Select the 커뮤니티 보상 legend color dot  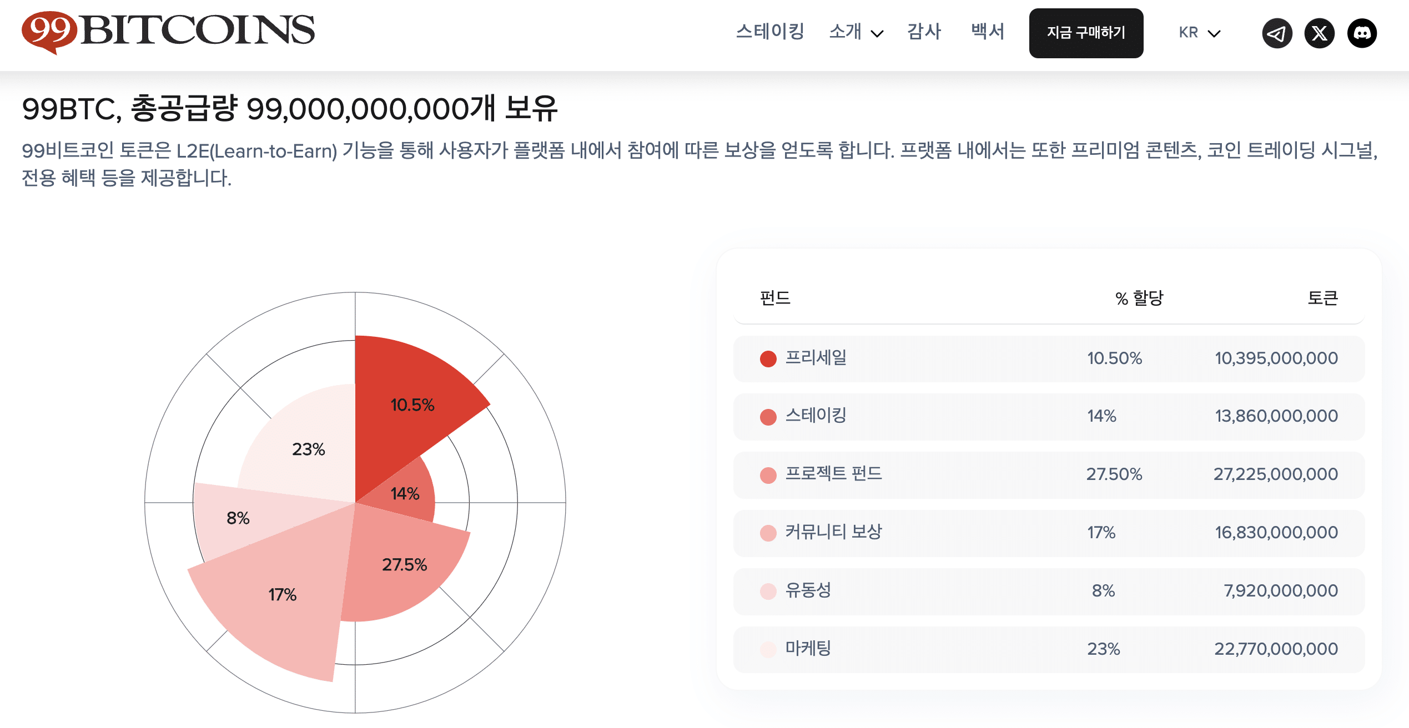pos(768,533)
